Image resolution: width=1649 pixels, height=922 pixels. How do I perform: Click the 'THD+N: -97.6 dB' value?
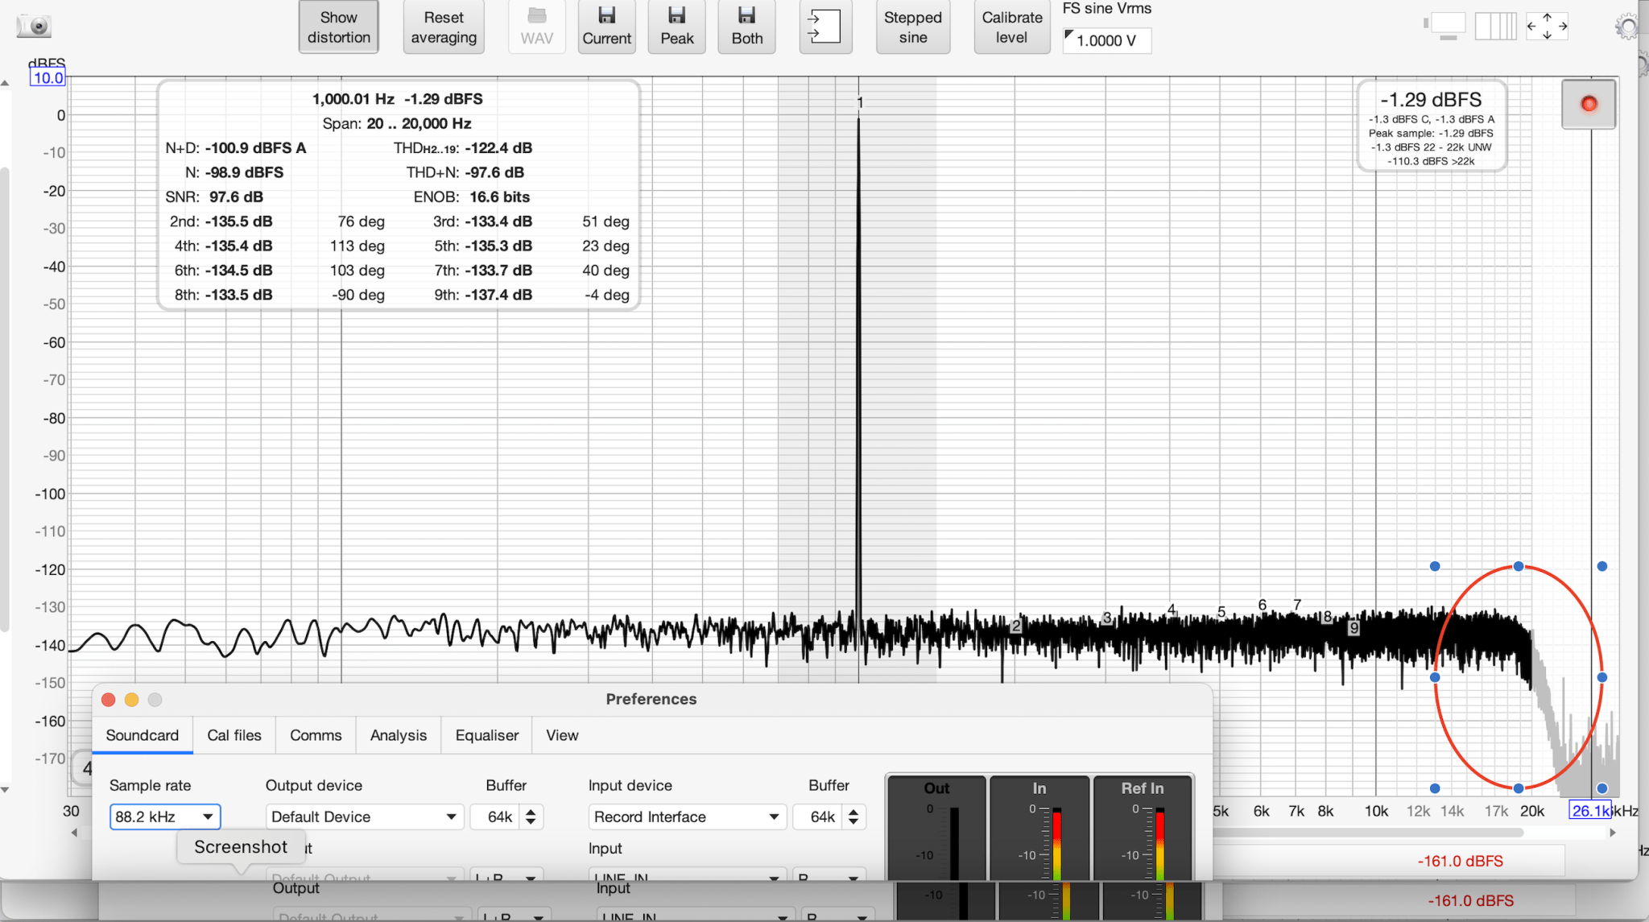coord(465,172)
